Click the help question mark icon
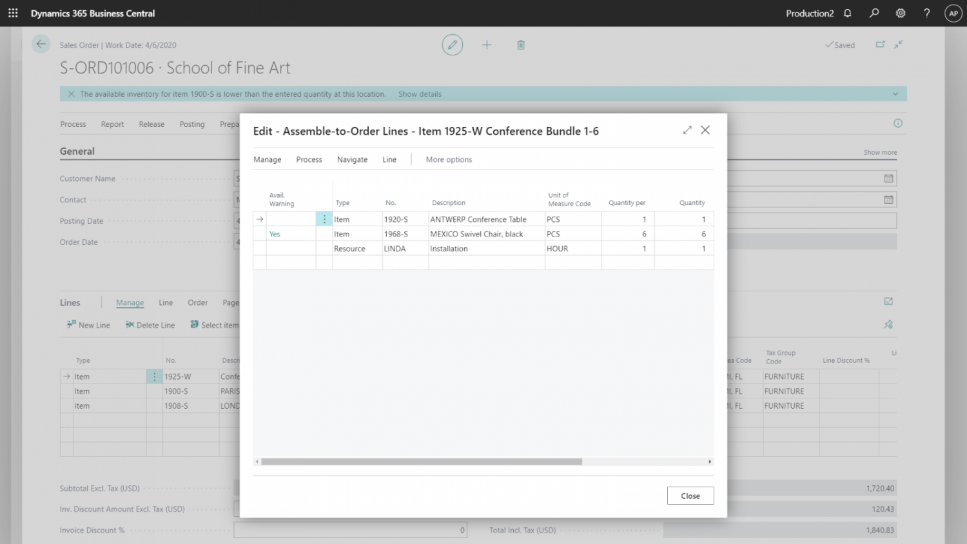Viewport: 967px width, 544px height. [x=926, y=13]
